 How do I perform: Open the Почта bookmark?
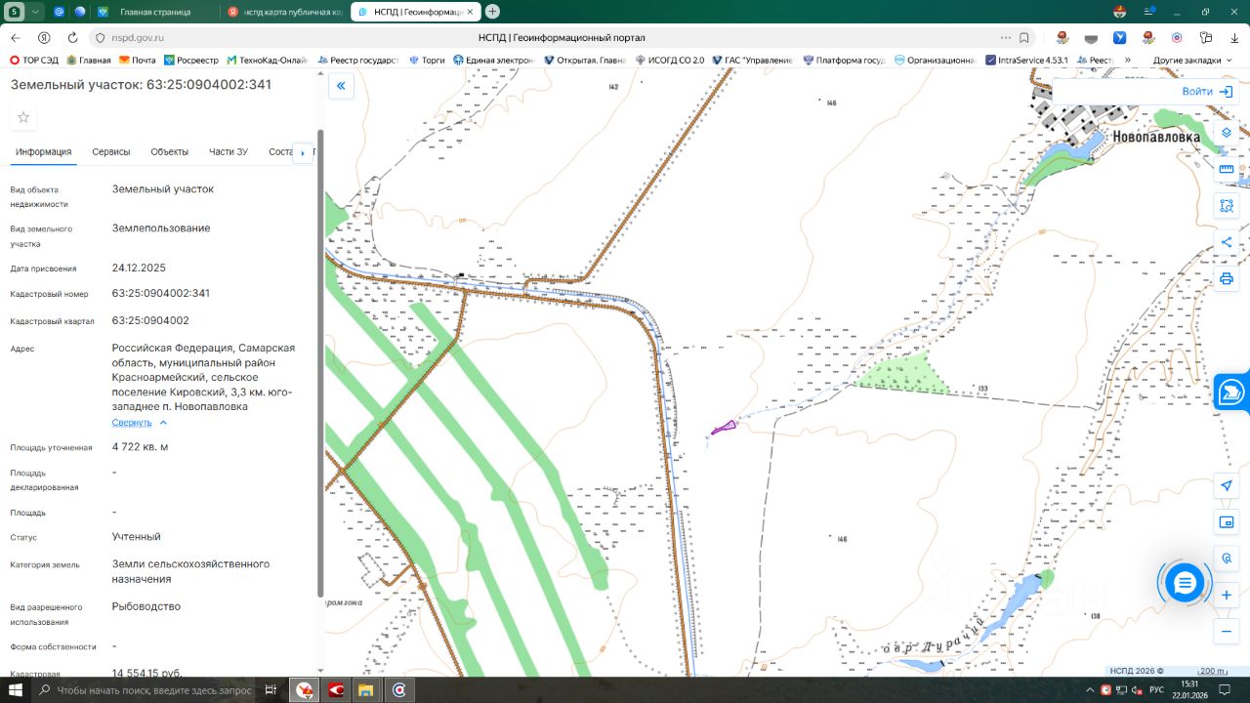click(x=137, y=60)
